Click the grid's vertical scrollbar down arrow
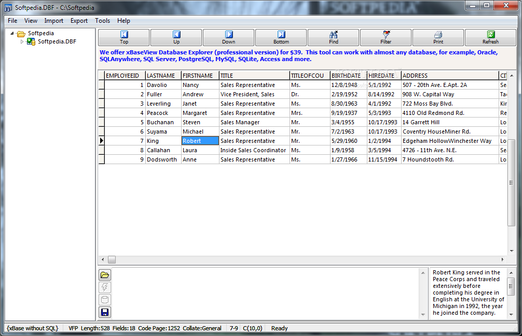The width and height of the screenshot is (522, 336). coord(511,251)
